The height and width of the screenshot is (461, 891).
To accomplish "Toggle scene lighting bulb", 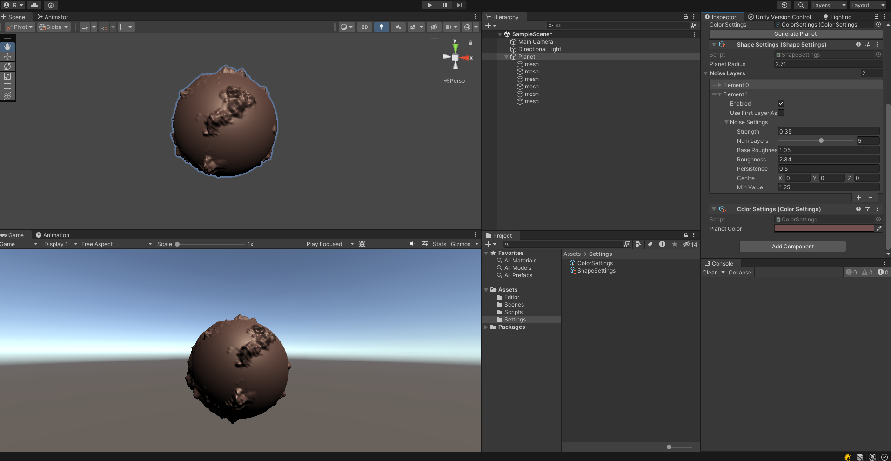I will 382,27.
